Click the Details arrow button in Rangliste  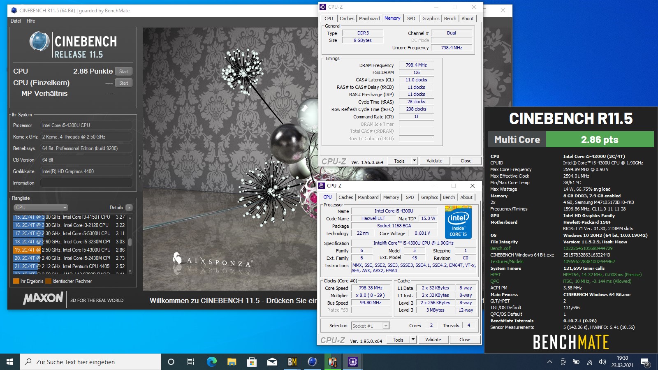pos(129,208)
